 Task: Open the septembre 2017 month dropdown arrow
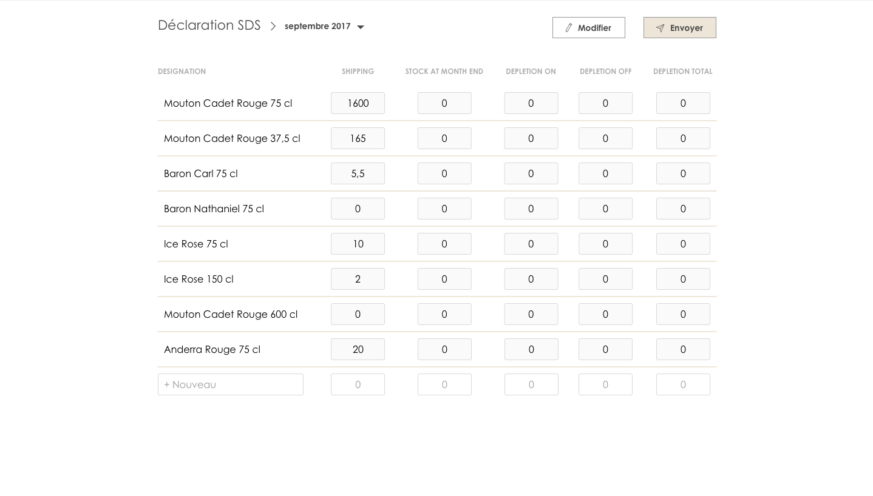[361, 27]
